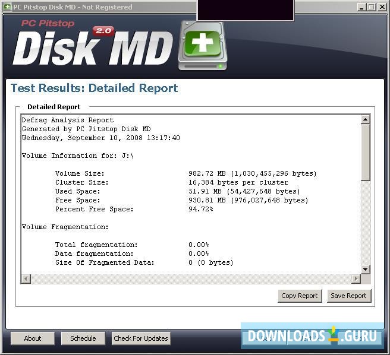Image resolution: width=390 pixels, height=355 pixels.
Task: Click the Save Report button
Action: (348, 296)
